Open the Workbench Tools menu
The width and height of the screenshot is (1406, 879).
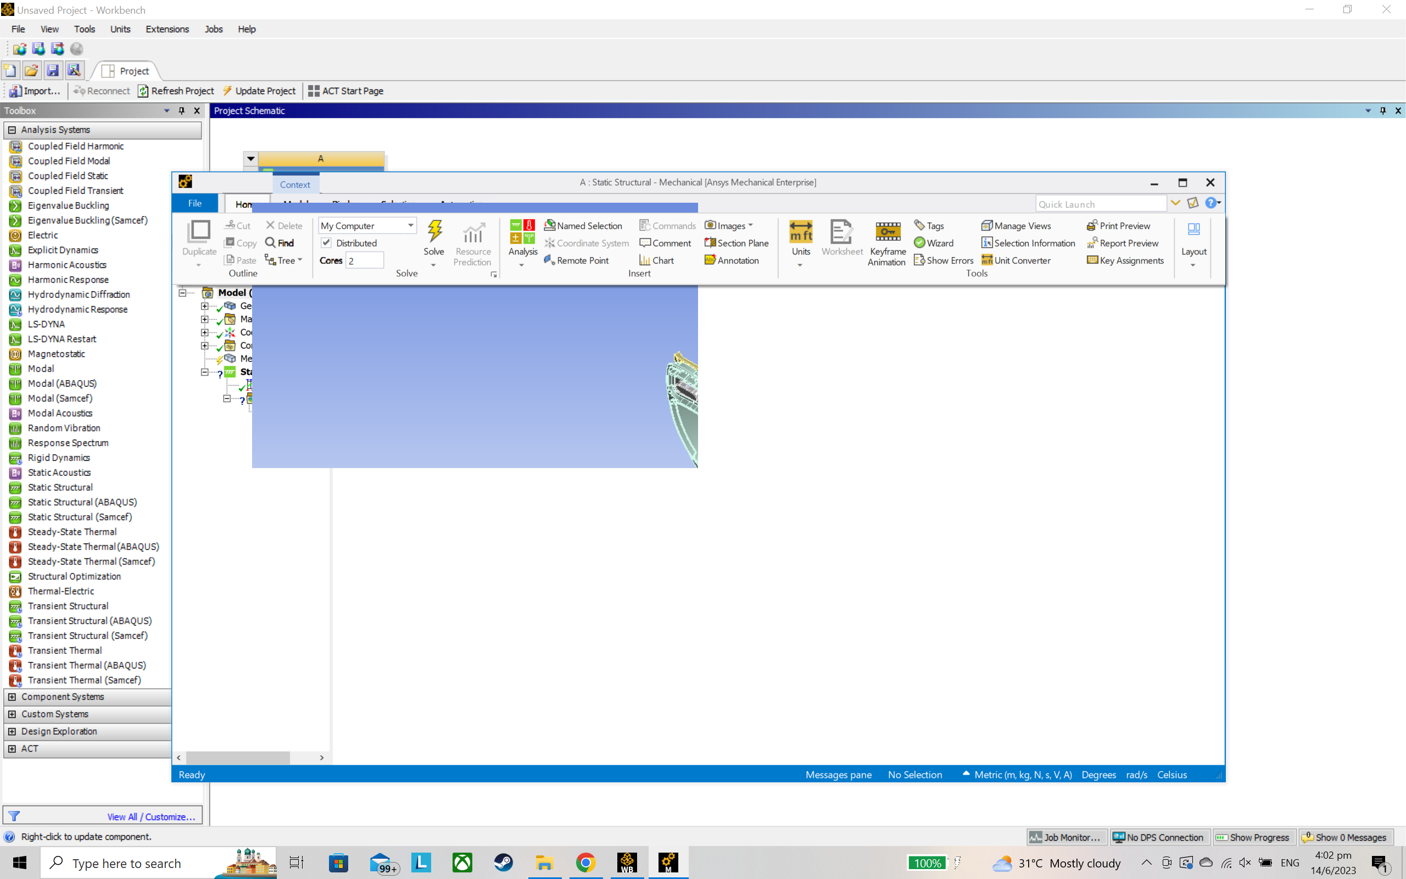coord(84,29)
